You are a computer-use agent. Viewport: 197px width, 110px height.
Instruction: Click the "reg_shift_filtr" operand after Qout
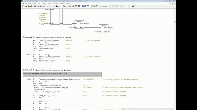tap(52, 91)
